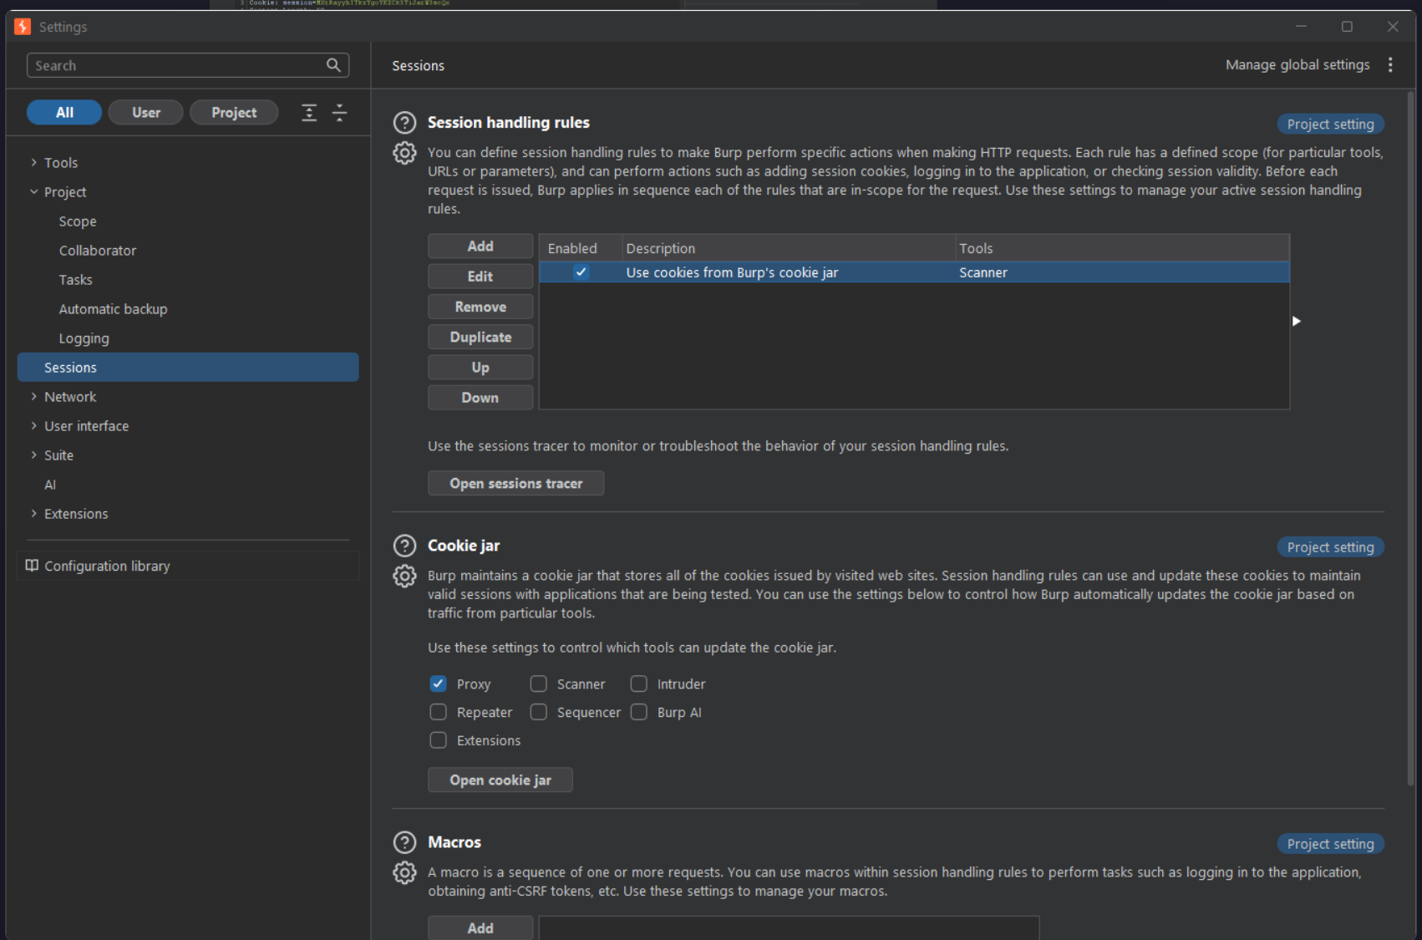
Task: Click the Enabled column header
Action: 581,248
